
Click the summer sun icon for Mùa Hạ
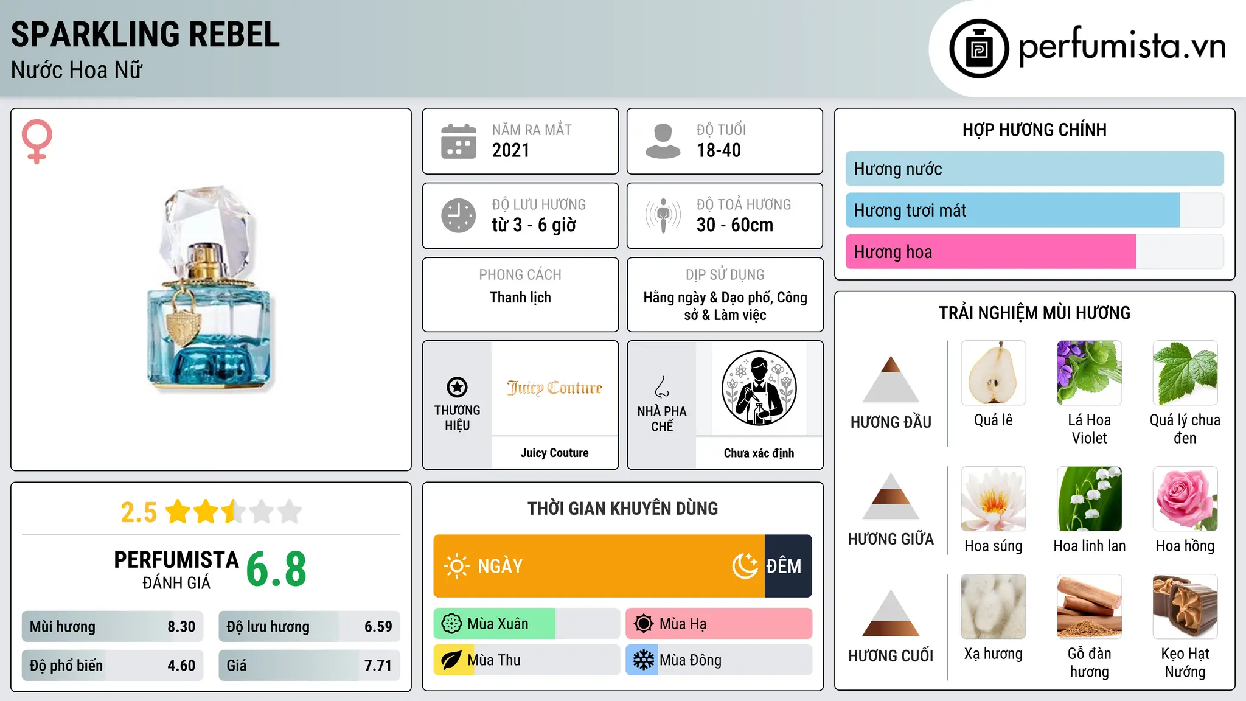point(644,624)
